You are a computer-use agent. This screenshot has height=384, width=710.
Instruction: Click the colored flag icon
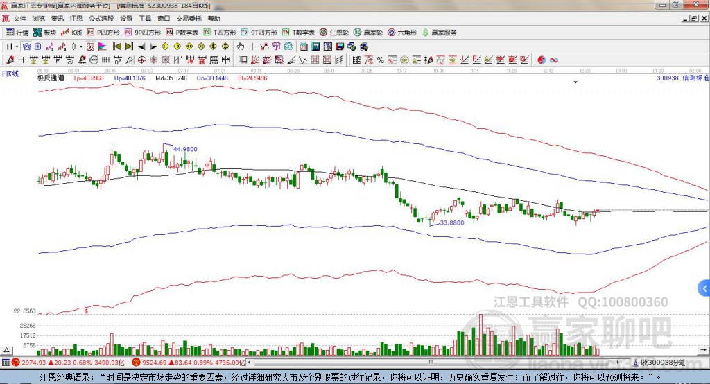coord(103,46)
